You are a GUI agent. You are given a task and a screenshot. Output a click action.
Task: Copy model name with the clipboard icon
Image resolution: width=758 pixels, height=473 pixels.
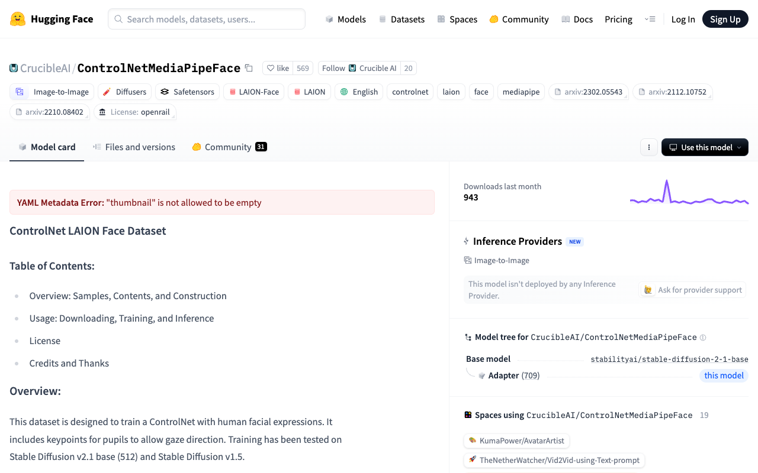(x=249, y=68)
